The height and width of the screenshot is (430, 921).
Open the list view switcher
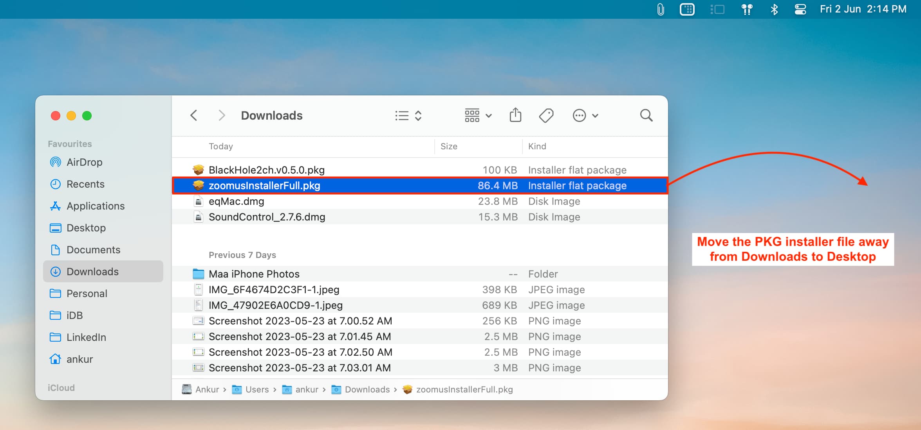point(408,116)
